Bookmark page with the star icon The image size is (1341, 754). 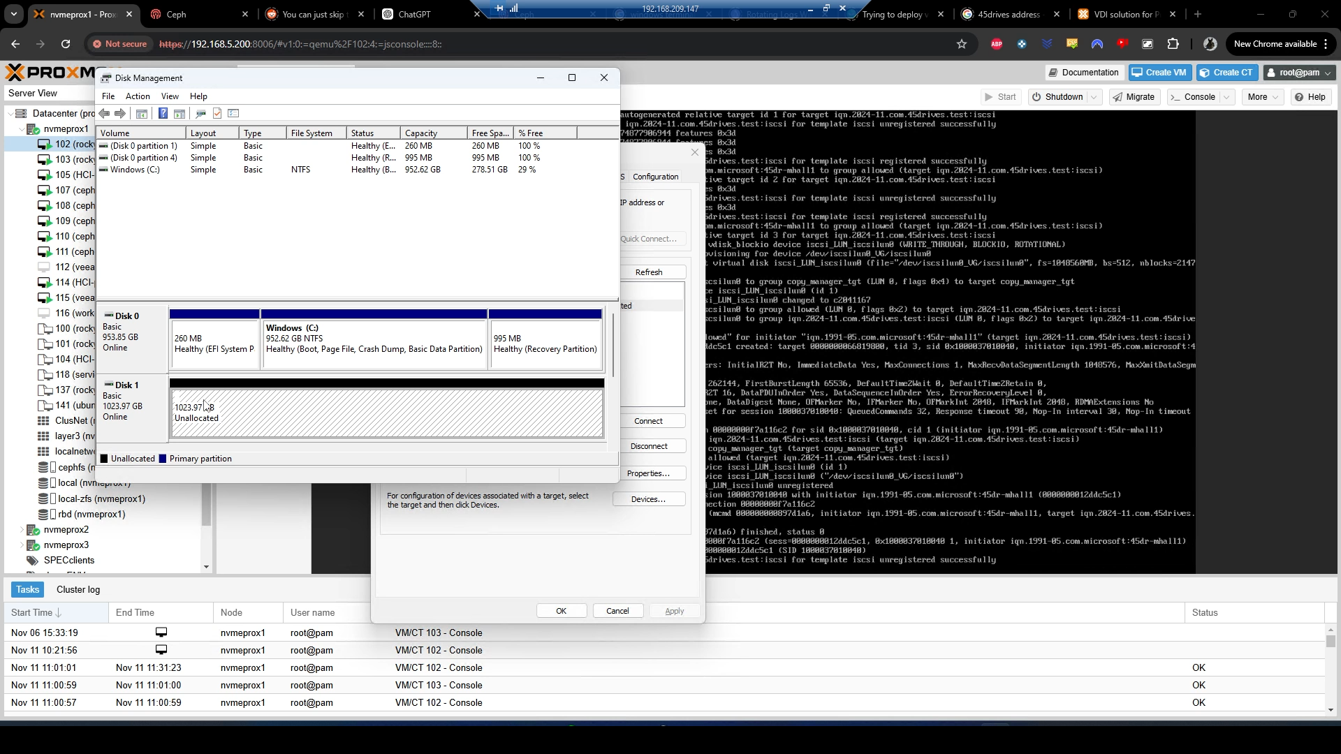tap(962, 44)
